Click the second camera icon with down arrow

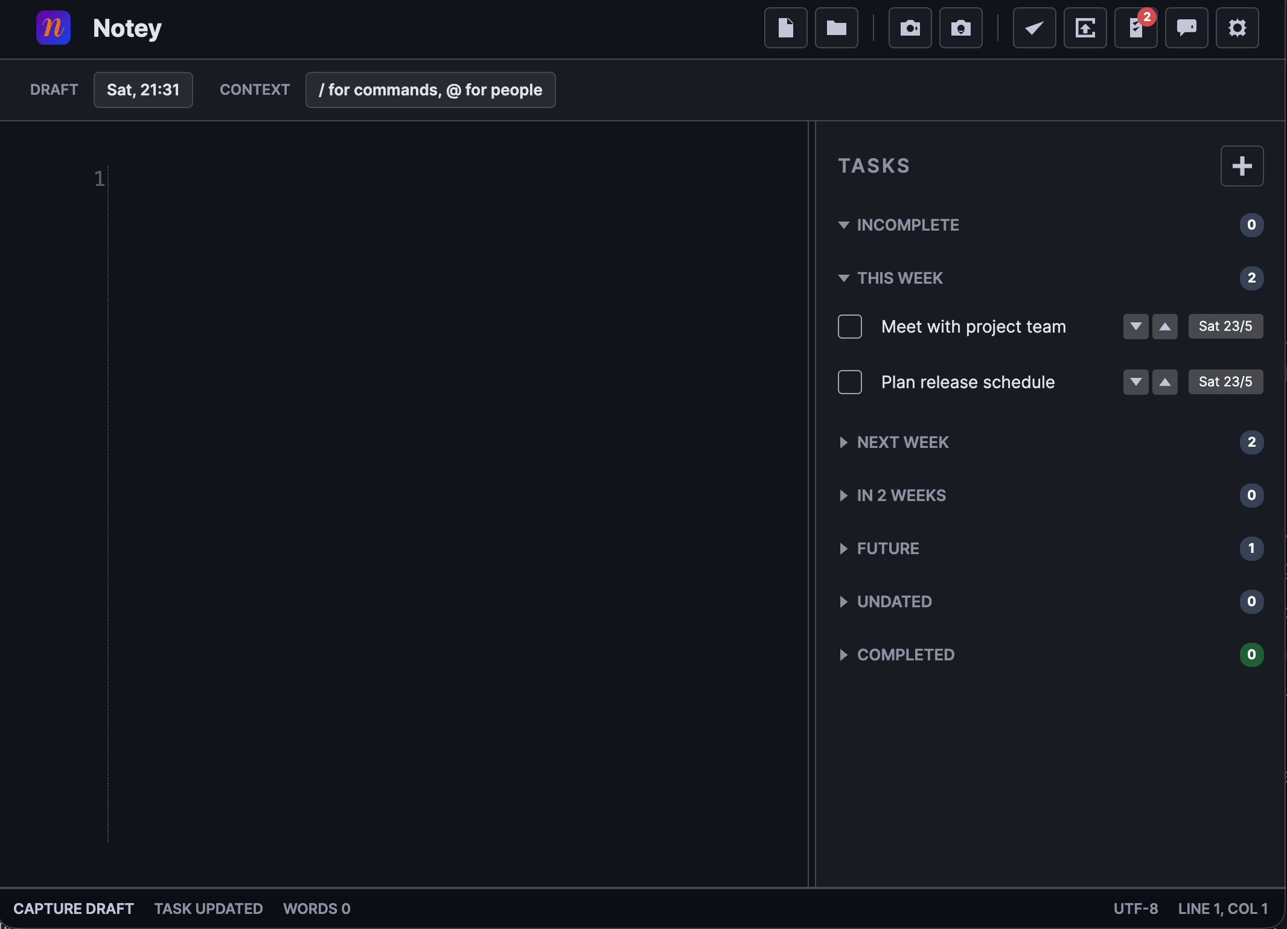point(960,28)
